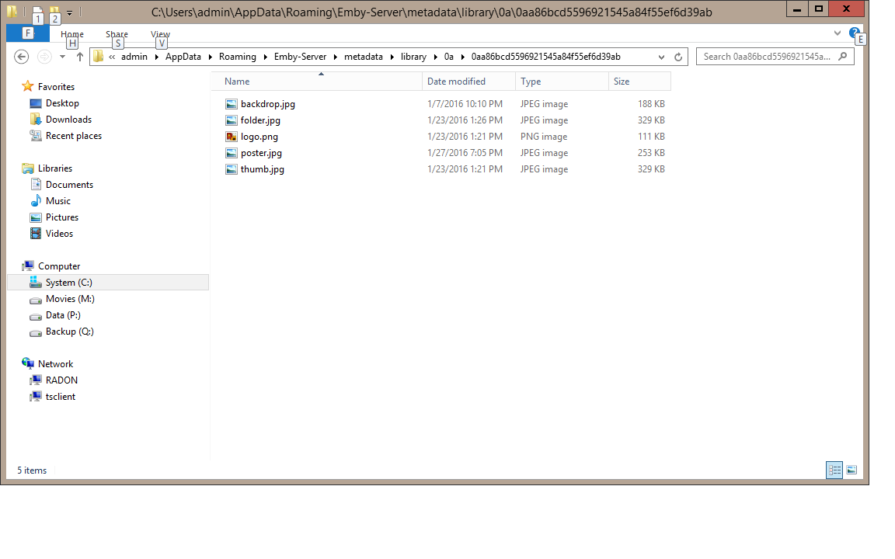The image size is (895, 559).
Task: Sort by Date modified column header
Action: tap(468, 82)
